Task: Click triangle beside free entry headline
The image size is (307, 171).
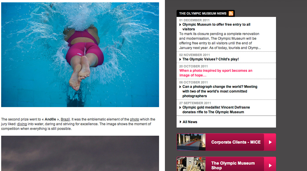Action: pyautogui.click(x=180, y=25)
